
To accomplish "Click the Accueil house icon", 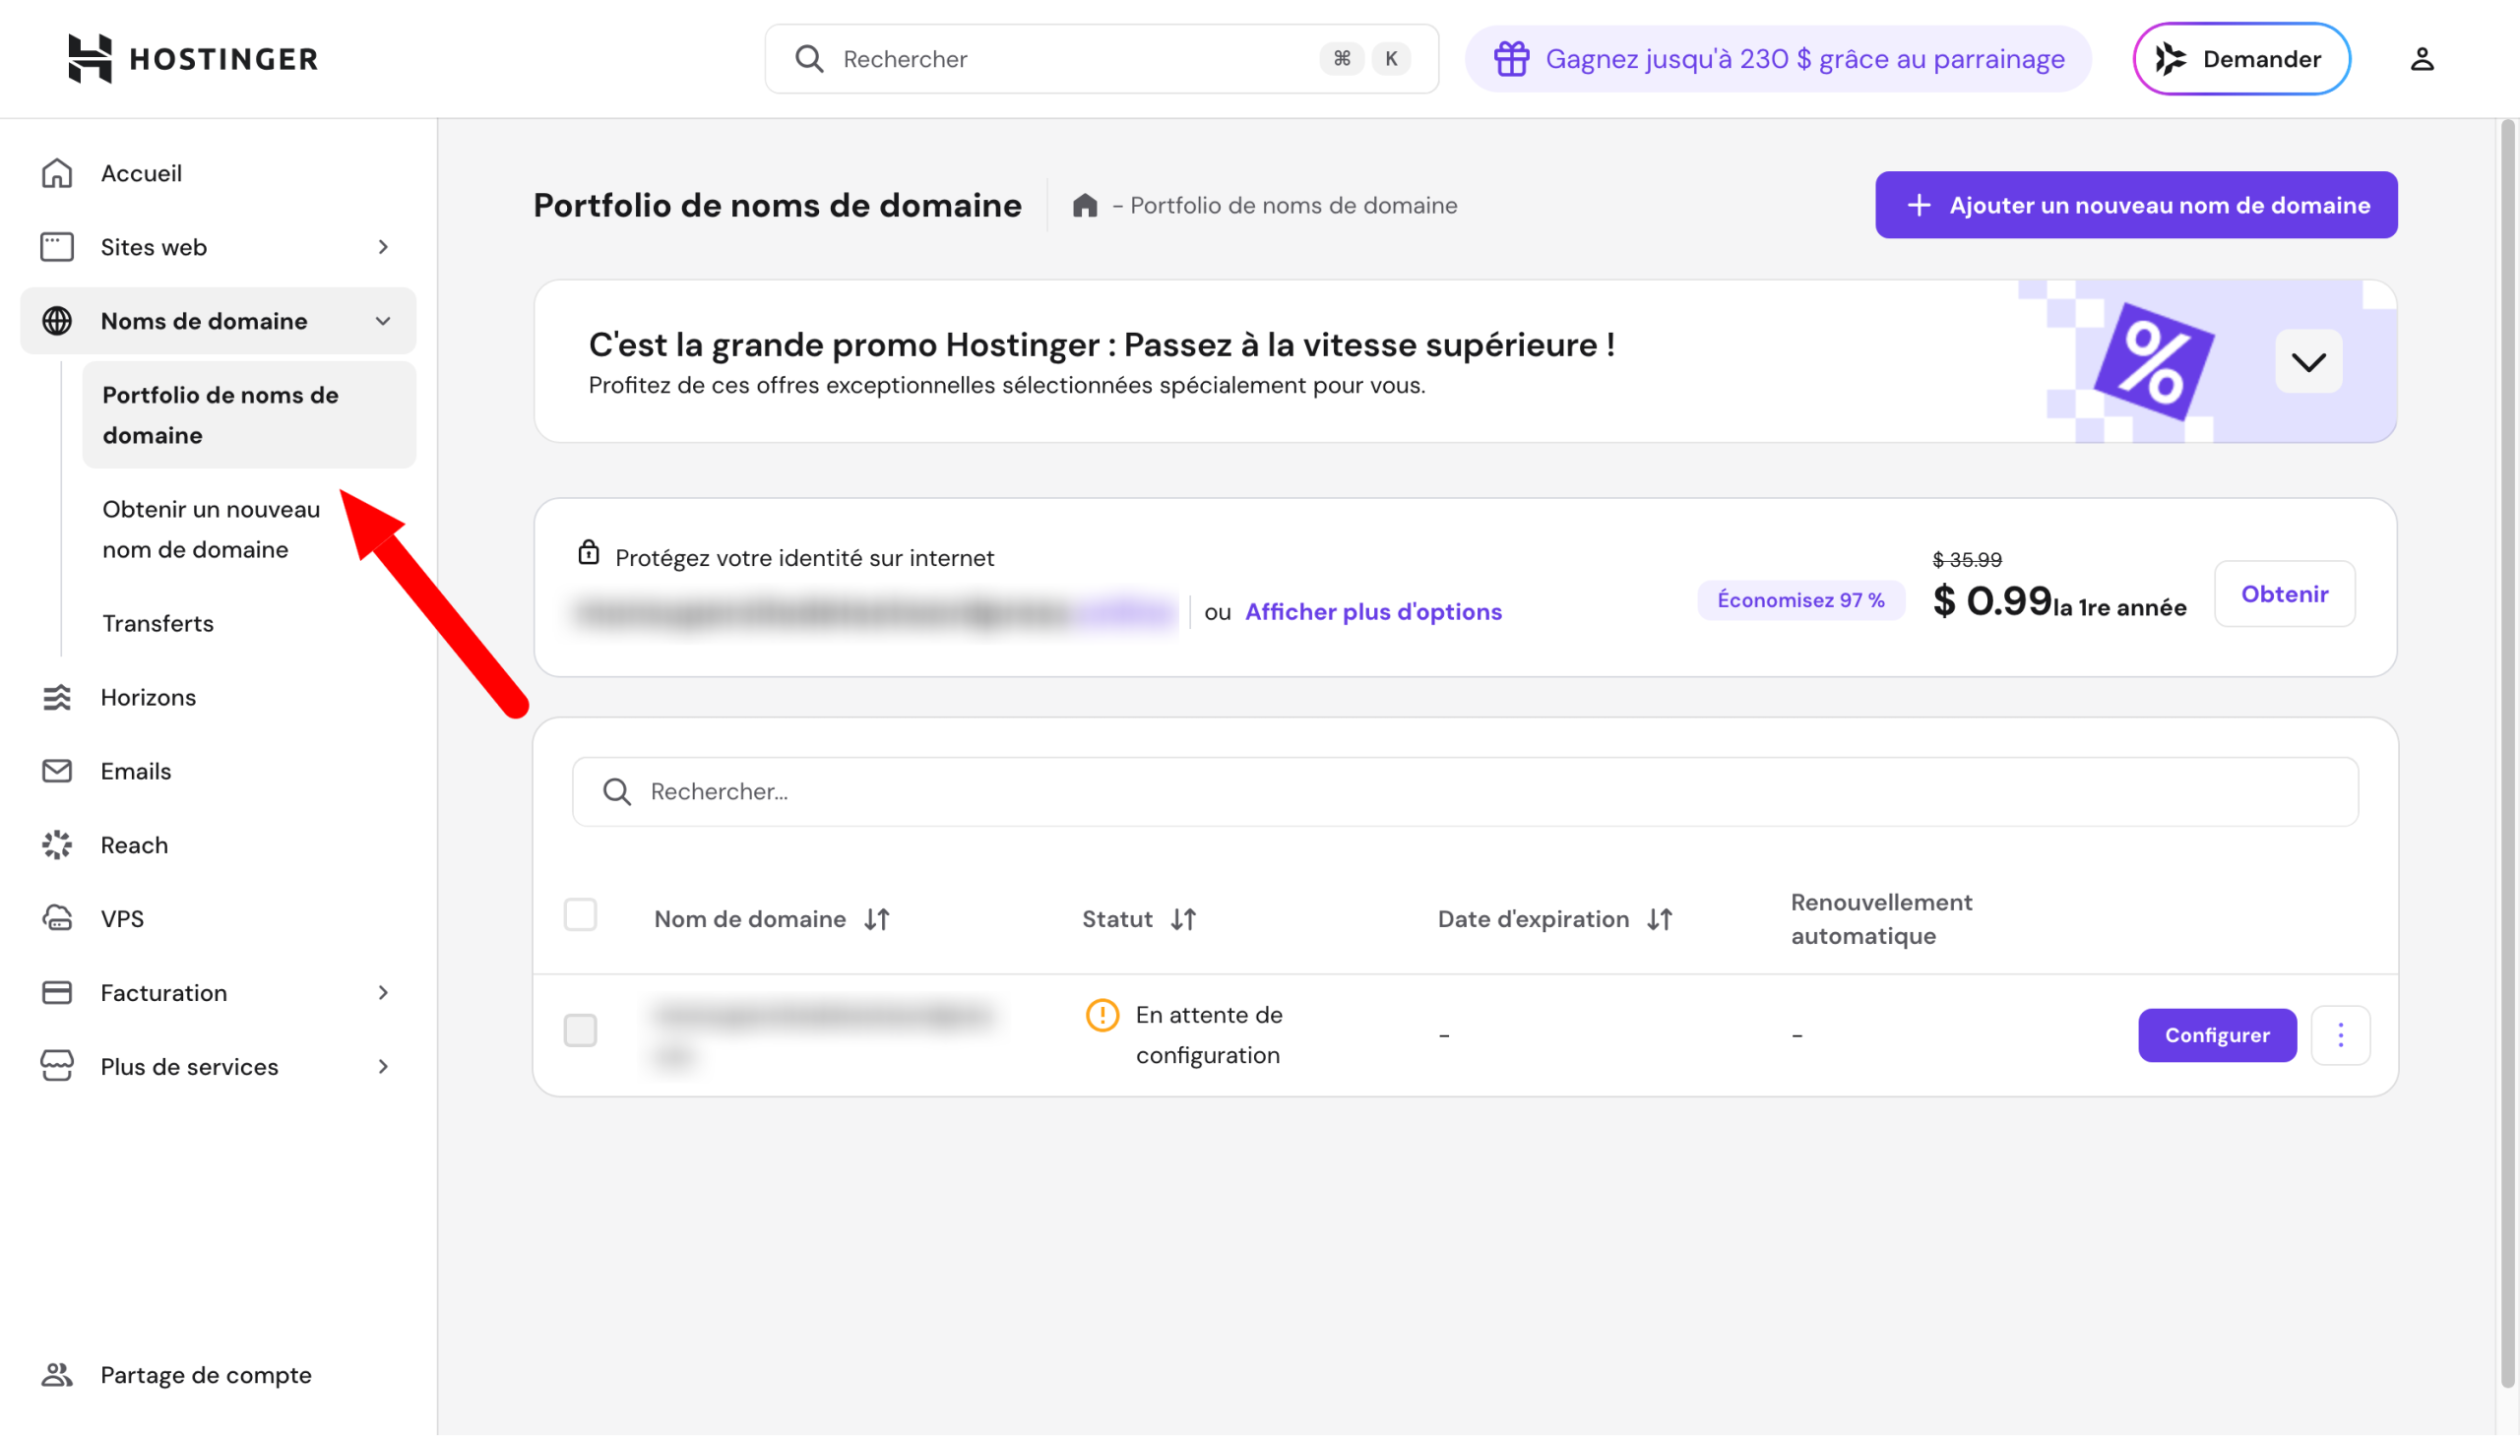I will (x=57, y=173).
